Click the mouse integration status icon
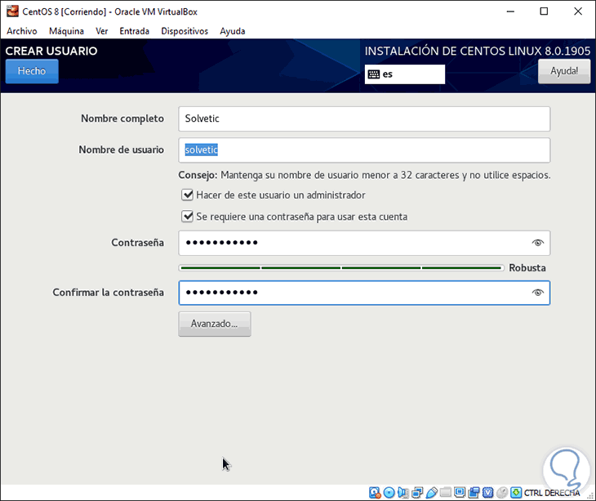Screen dimensions: 596x501 (502, 493)
